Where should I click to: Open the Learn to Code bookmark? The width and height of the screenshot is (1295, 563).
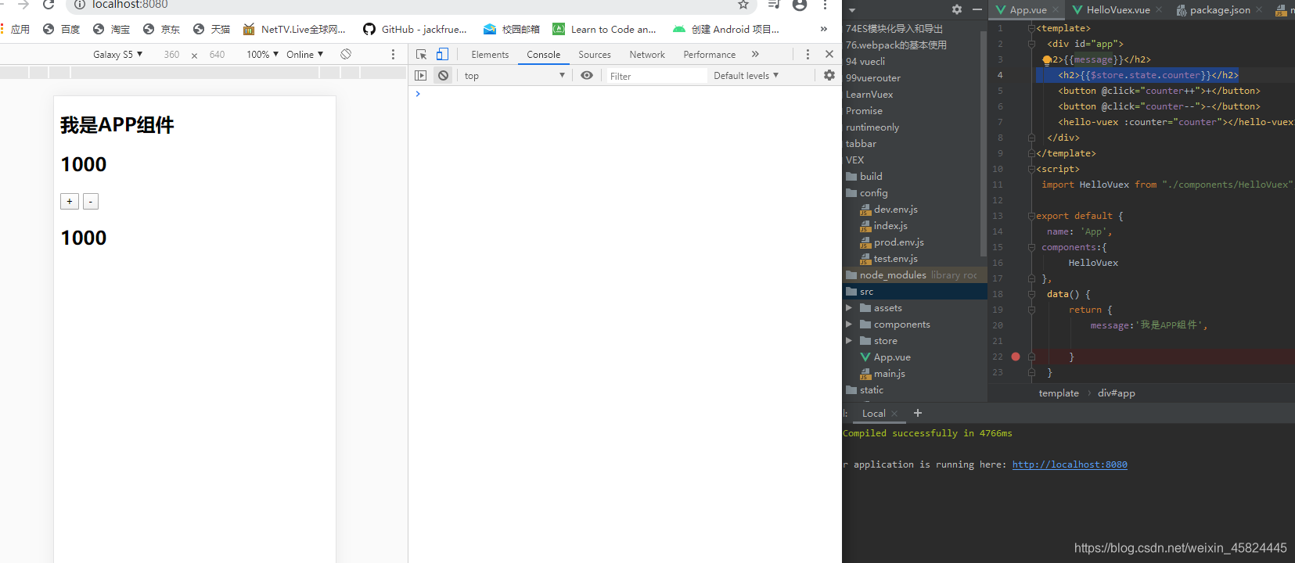tap(604, 29)
